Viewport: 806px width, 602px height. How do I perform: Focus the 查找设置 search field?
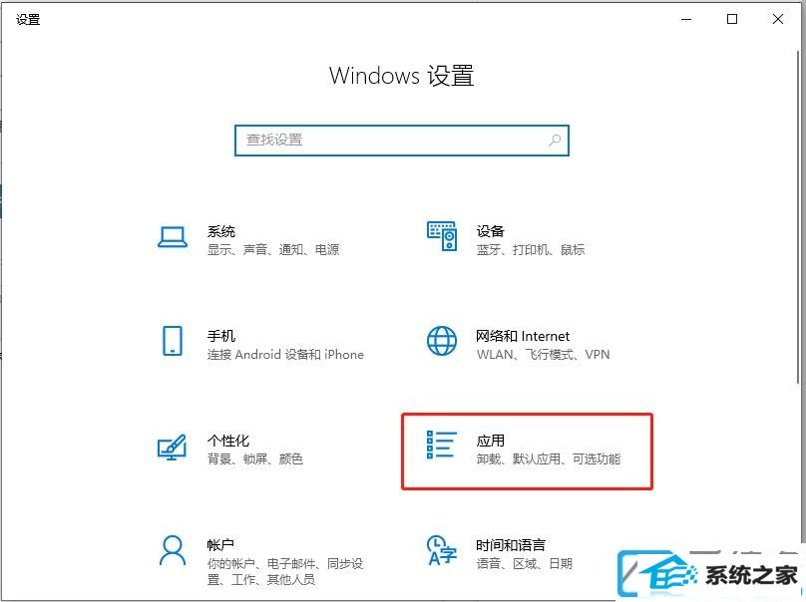(401, 140)
